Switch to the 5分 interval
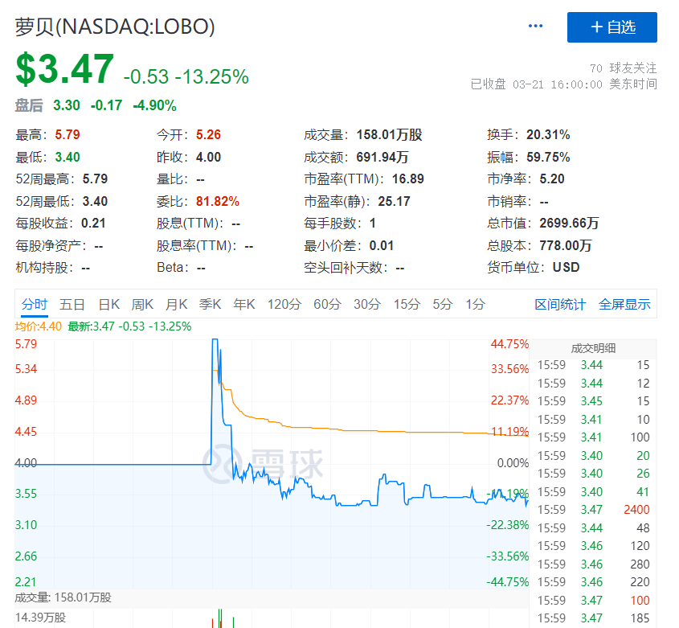 (443, 305)
